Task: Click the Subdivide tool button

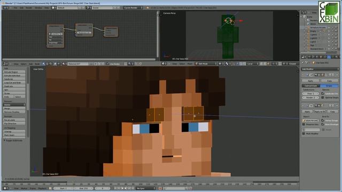Action: (14, 79)
